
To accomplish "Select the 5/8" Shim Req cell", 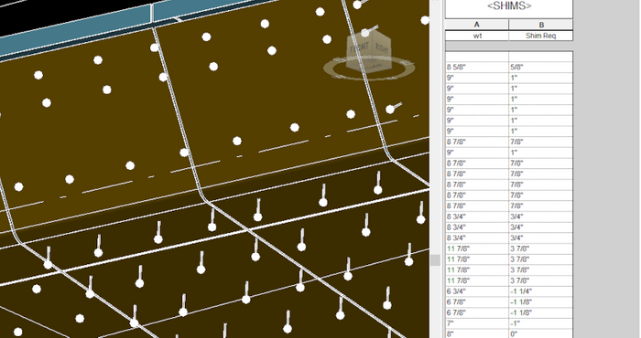I will point(541,68).
